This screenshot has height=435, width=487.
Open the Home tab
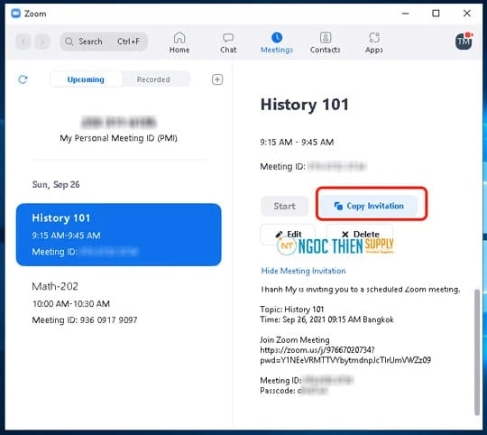[179, 42]
